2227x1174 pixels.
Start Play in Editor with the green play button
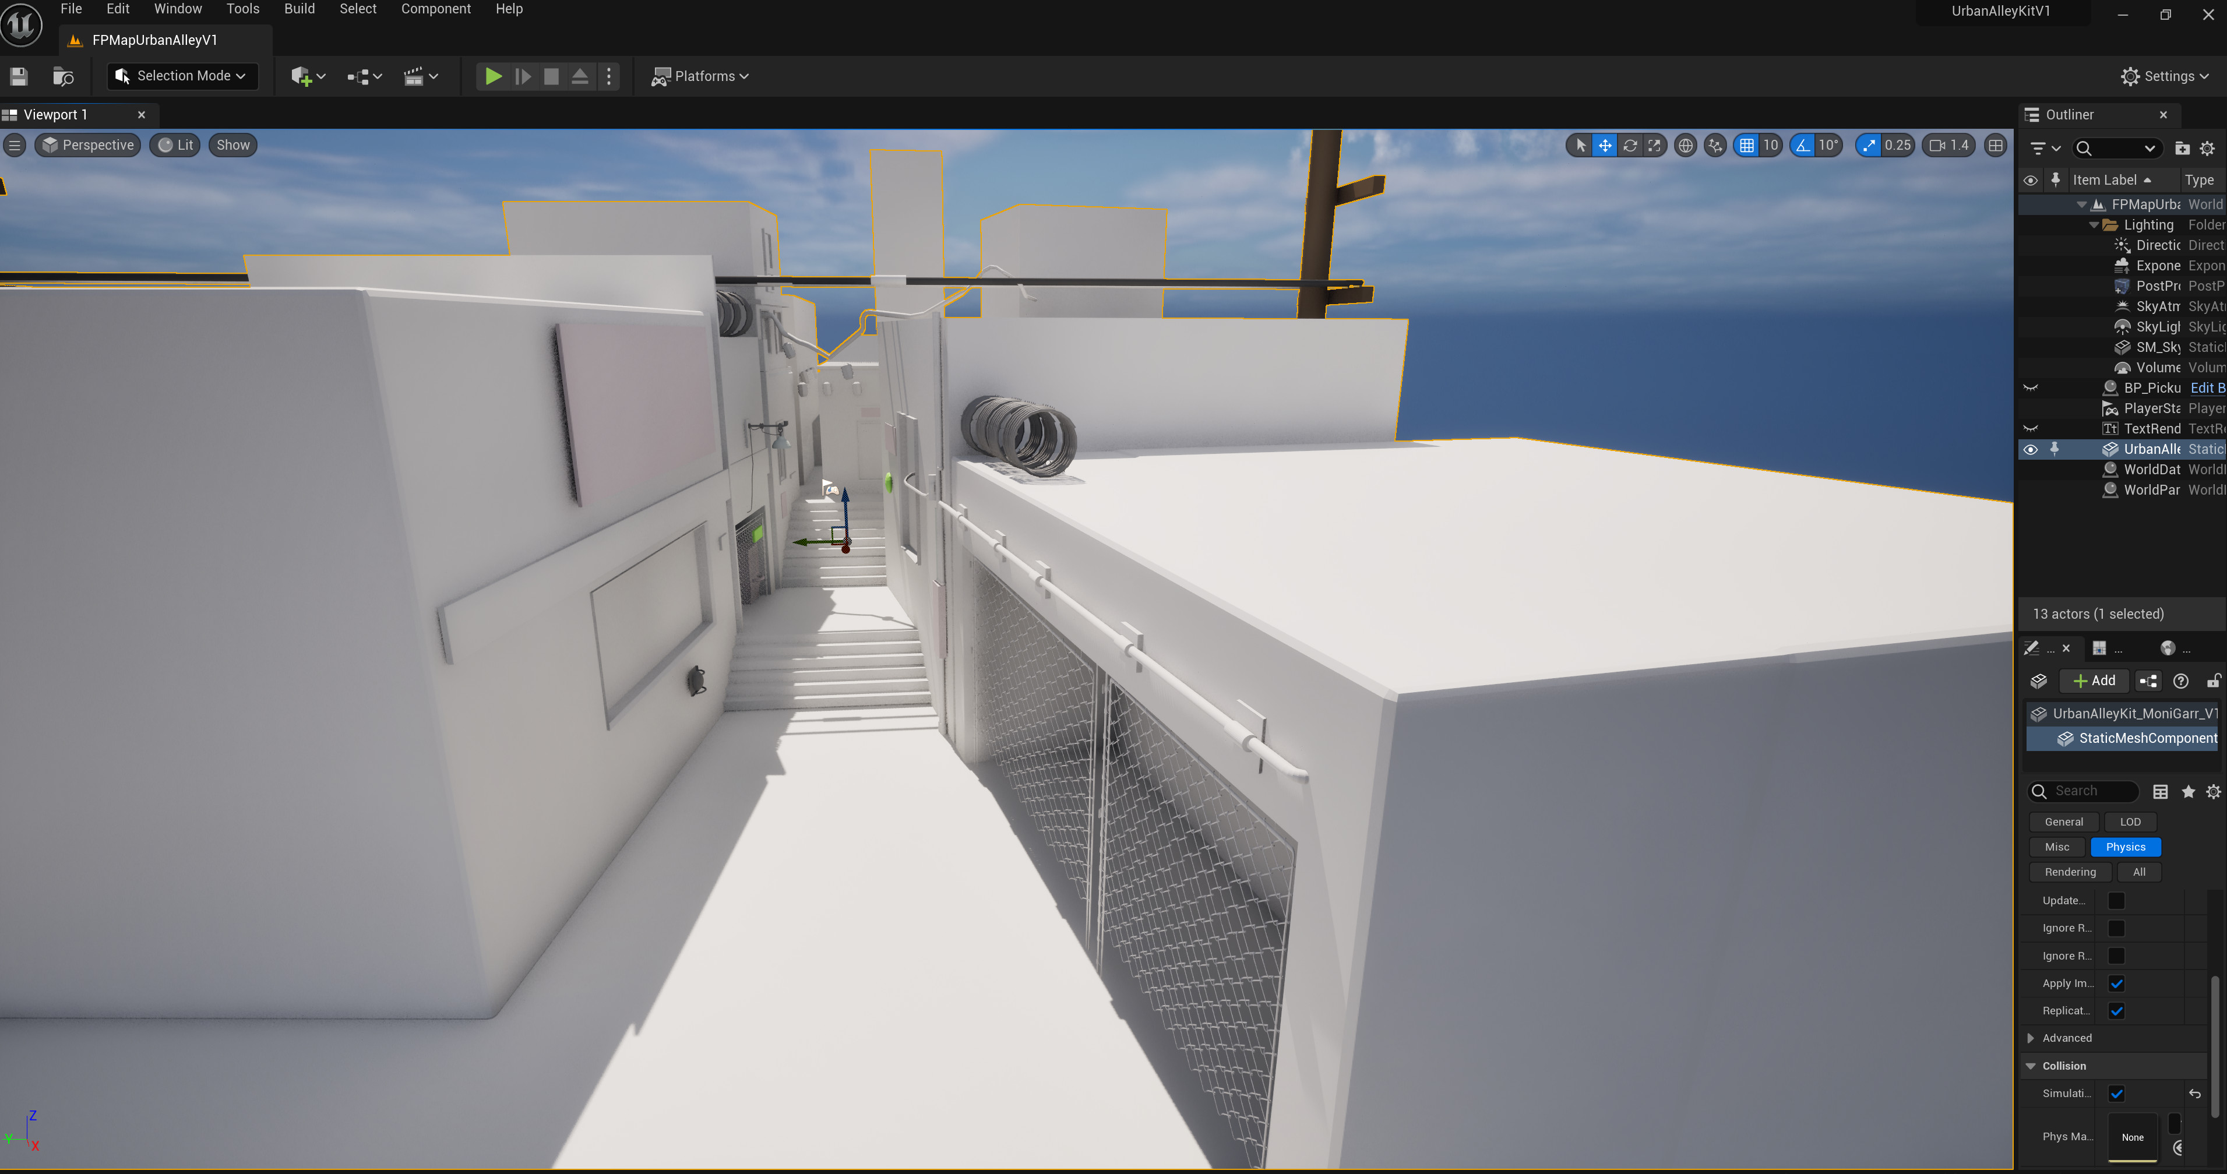tap(493, 77)
